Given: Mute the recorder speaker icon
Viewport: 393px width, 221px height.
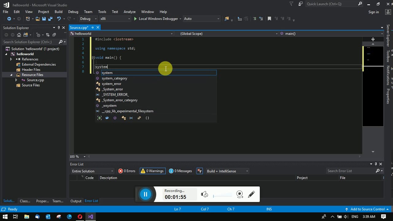Looking at the screenshot, I should (204, 194).
